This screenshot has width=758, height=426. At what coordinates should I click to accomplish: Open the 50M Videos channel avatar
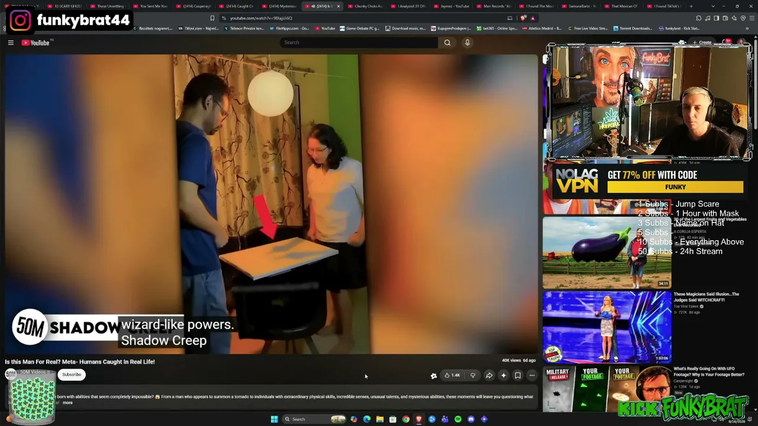tap(11, 375)
